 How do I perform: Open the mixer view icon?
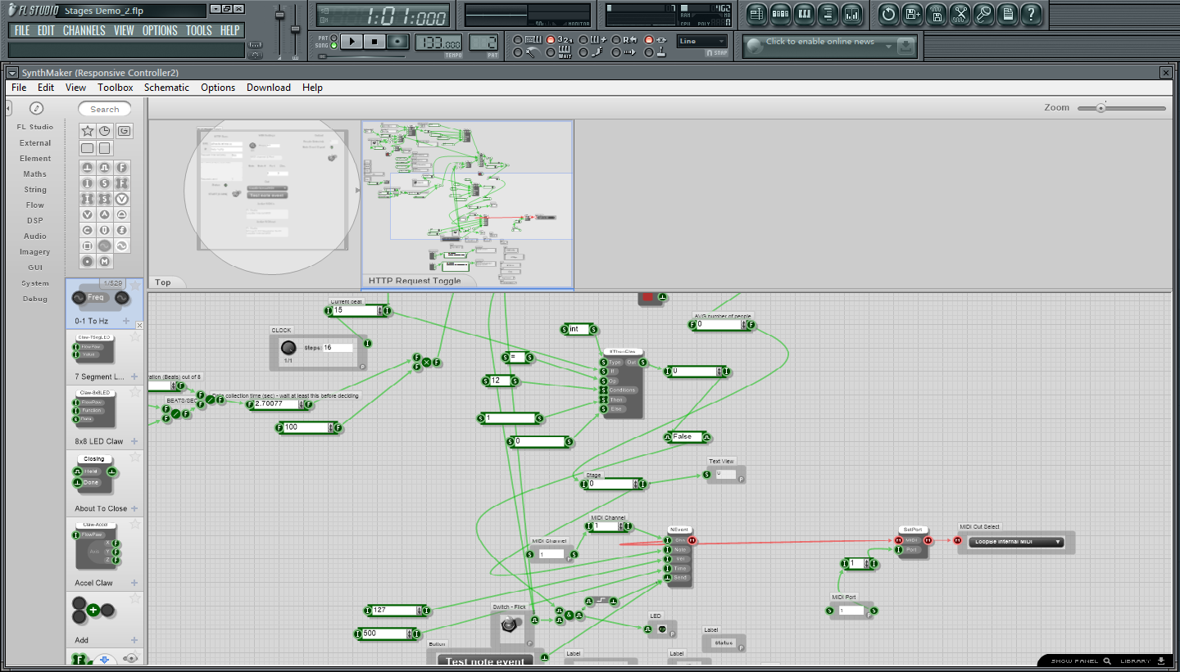coord(851,14)
